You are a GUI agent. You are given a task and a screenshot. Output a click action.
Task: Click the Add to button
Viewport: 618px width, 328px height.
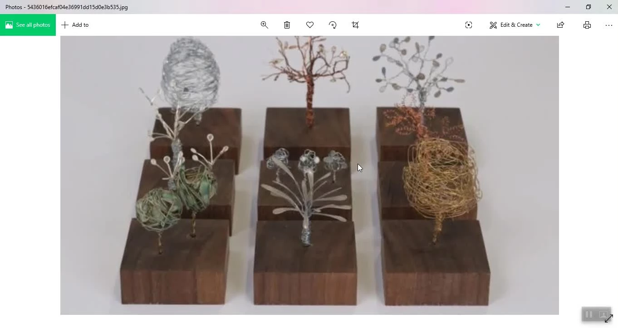pos(75,25)
